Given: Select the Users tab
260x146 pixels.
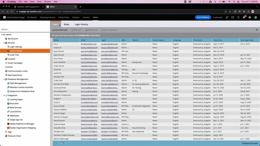Looking at the screenshot, I should (56, 24).
